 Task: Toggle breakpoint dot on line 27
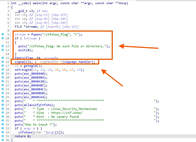(3, 105)
